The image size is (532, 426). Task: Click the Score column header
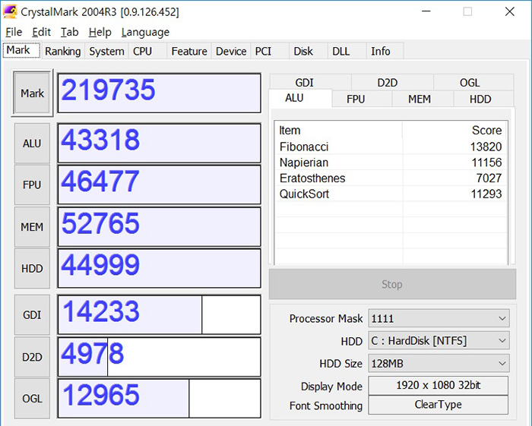pyautogui.click(x=454, y=130)
